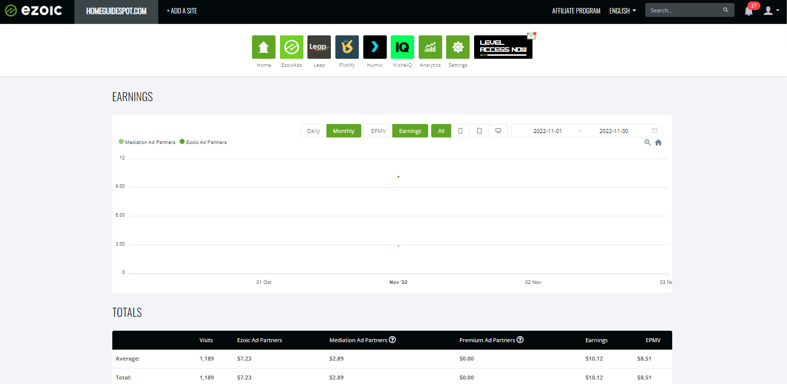Screen dimensions: 787x384
Task: Open the calendar icon in date range
Action: (655, 130)
